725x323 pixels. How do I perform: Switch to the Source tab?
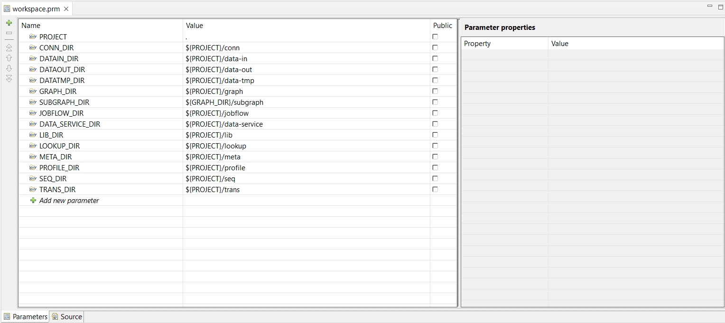pos(67,317)
